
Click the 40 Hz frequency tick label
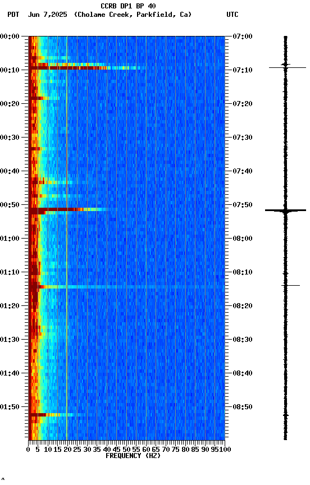(107, 450)
